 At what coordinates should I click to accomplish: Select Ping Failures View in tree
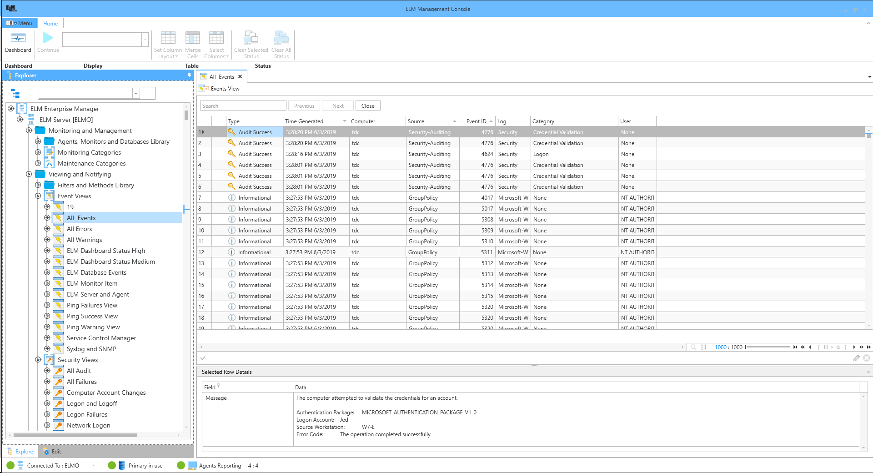[92, 305]
